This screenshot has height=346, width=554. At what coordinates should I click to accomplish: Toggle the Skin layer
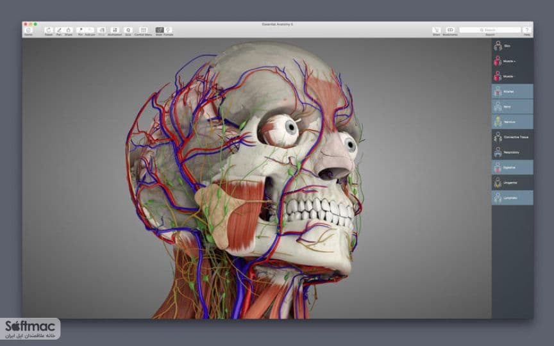512,46
